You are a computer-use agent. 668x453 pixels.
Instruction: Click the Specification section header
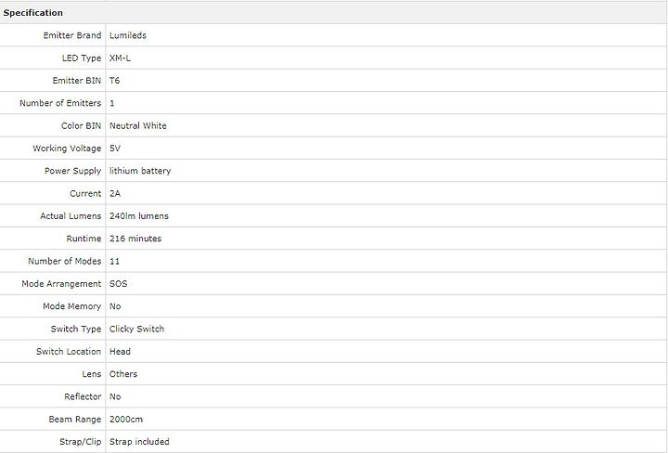coord(33,13)
